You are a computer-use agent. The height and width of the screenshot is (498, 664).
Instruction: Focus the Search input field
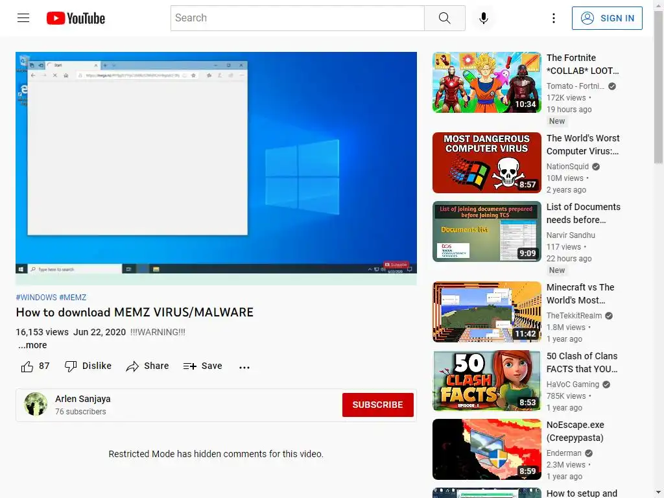click(297, 18)
